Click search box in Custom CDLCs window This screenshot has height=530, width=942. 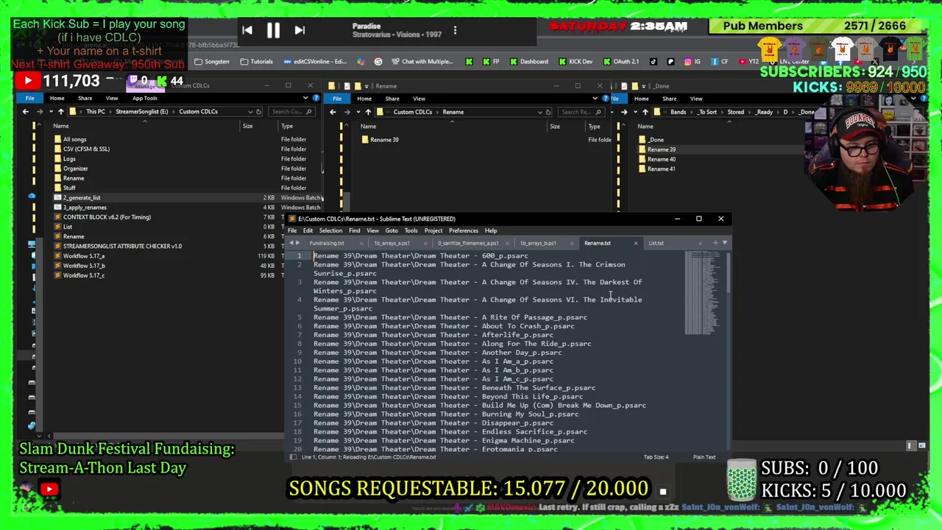[x=291, y=111]
